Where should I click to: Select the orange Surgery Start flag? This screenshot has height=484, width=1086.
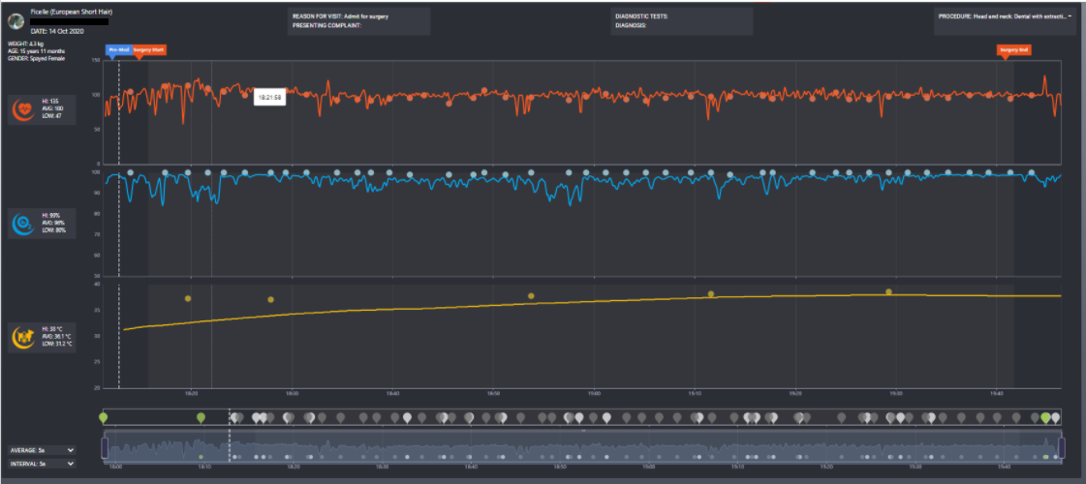tap(149, 50)
